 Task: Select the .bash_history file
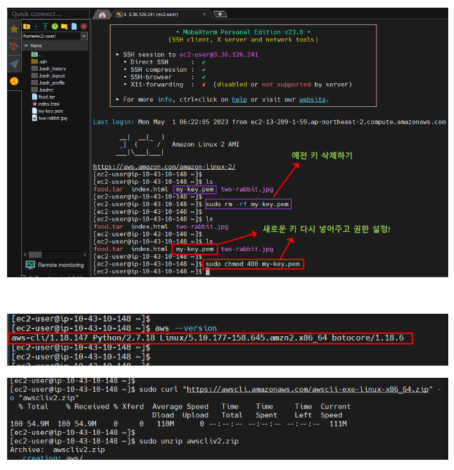[49, 69]
